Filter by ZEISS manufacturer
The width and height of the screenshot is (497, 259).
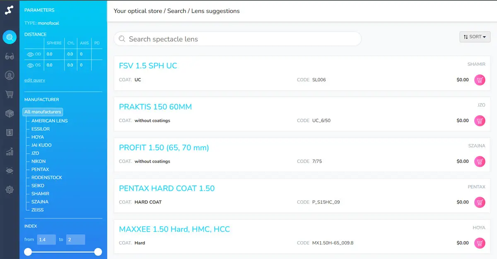tap(37, 210)
